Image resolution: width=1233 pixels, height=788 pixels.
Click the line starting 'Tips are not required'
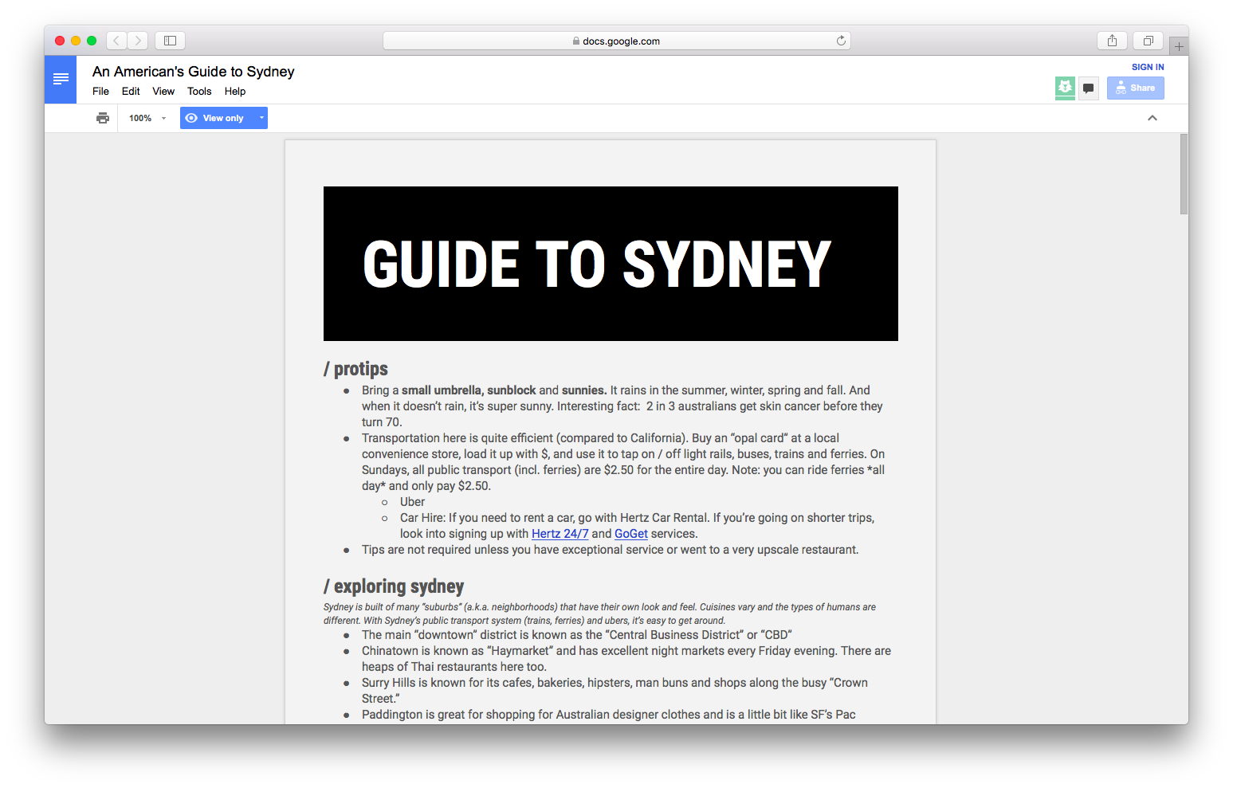click(611, 550)
